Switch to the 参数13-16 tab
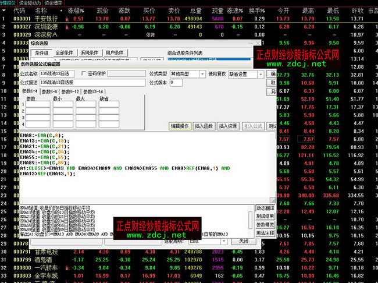This screenshot has height=283, width=378. click(x=93, y=92)
